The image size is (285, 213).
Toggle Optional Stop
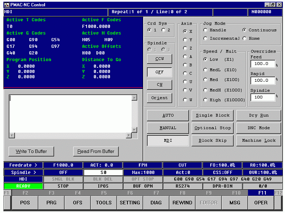[212, 128]
